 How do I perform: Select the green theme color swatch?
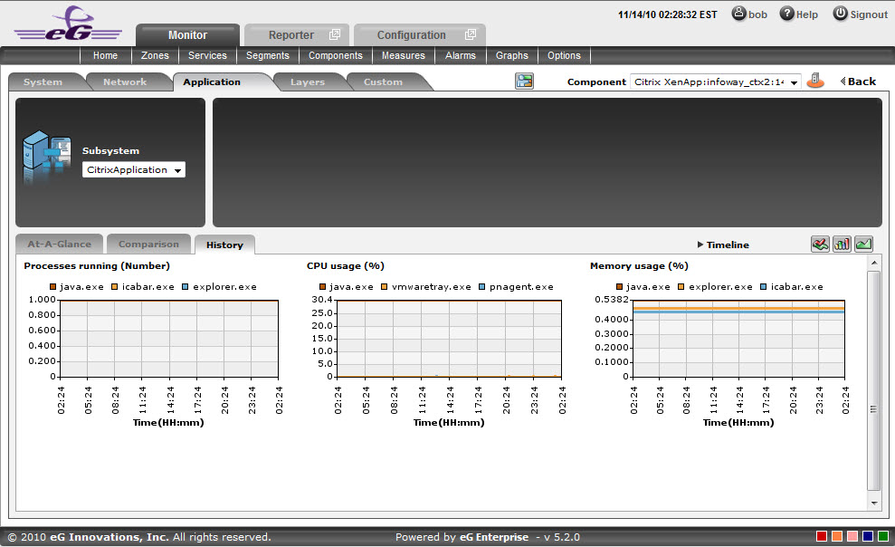point(883,536)
